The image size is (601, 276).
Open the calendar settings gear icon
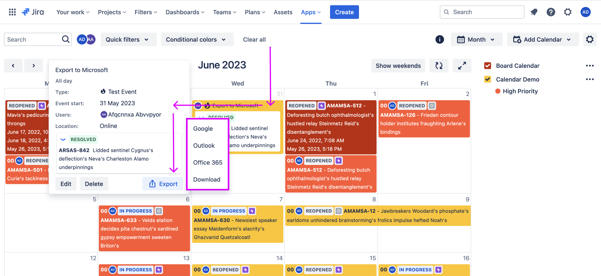pyautogui.click(x=589, y=39)
